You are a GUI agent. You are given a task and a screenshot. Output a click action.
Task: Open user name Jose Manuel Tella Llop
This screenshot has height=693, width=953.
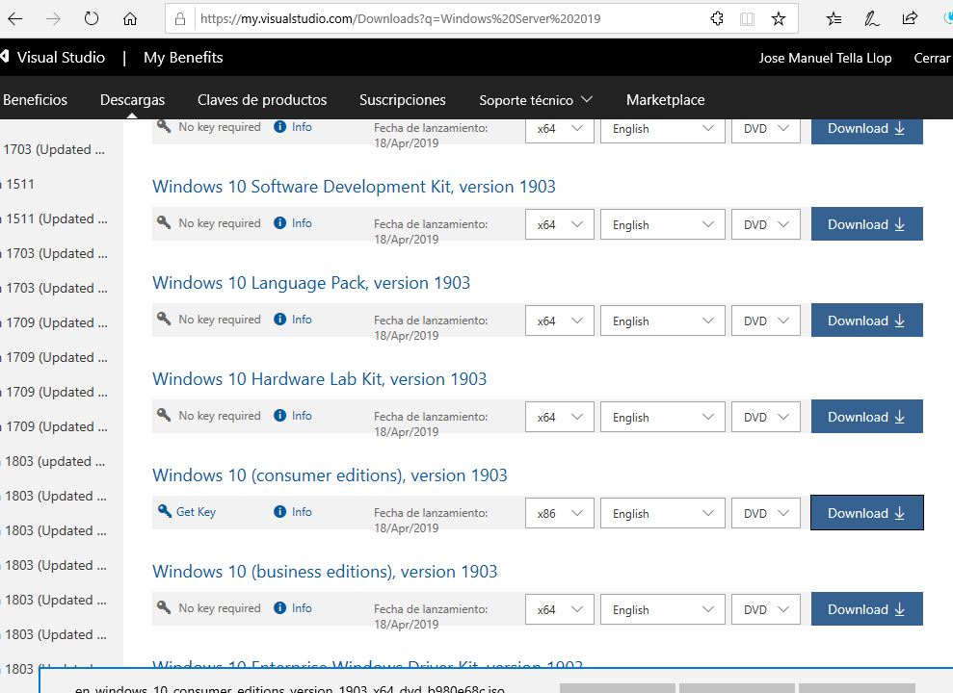825,58
